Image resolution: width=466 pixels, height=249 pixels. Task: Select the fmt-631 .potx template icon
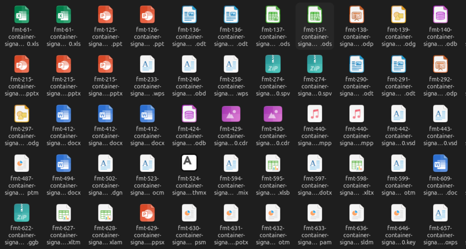(x=231, y=213)
